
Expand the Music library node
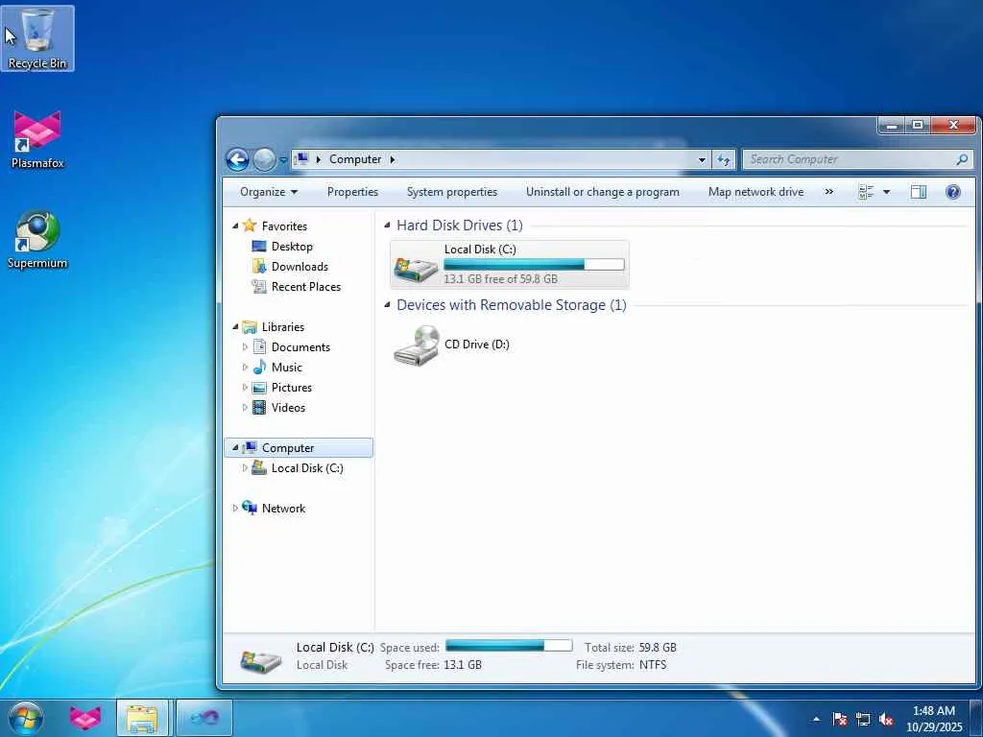245,368
